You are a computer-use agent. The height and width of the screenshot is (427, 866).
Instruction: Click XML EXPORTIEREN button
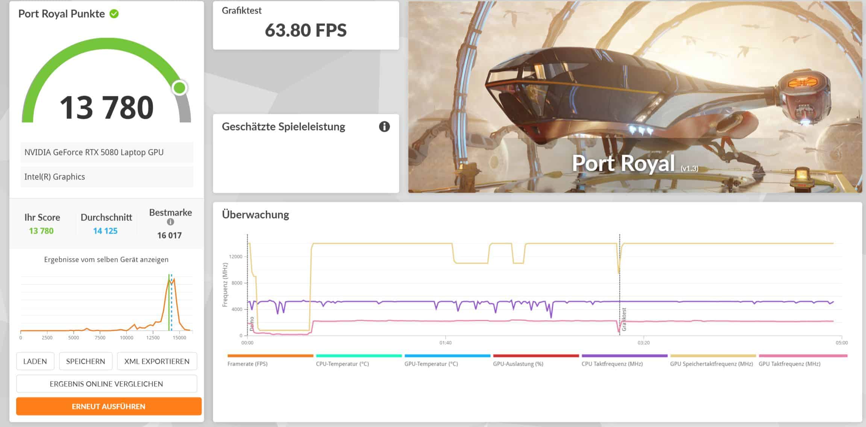(x=157, y=361)
